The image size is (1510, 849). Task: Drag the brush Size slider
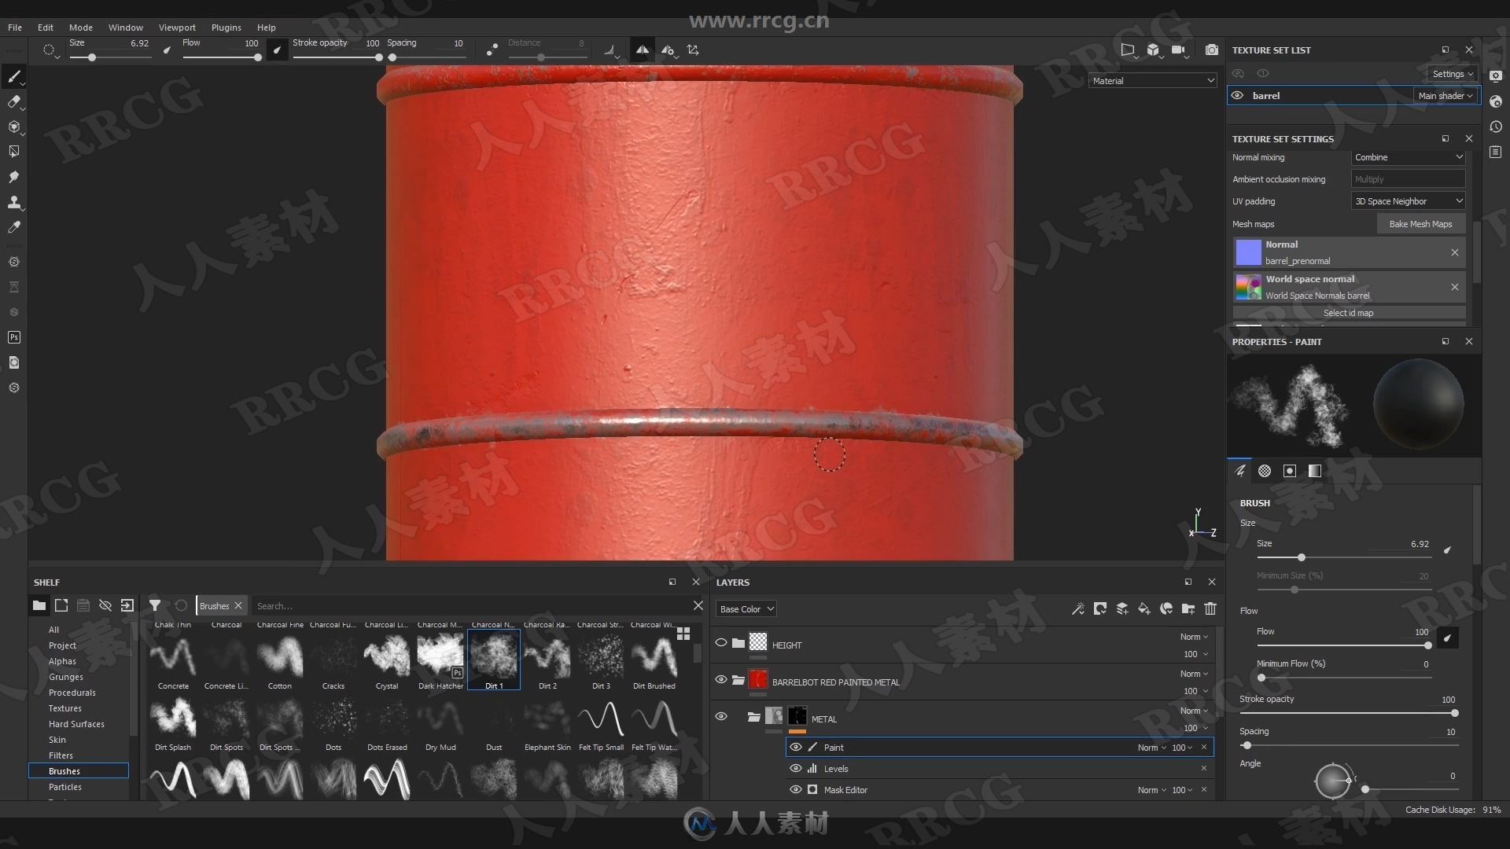click(1298, 557)
